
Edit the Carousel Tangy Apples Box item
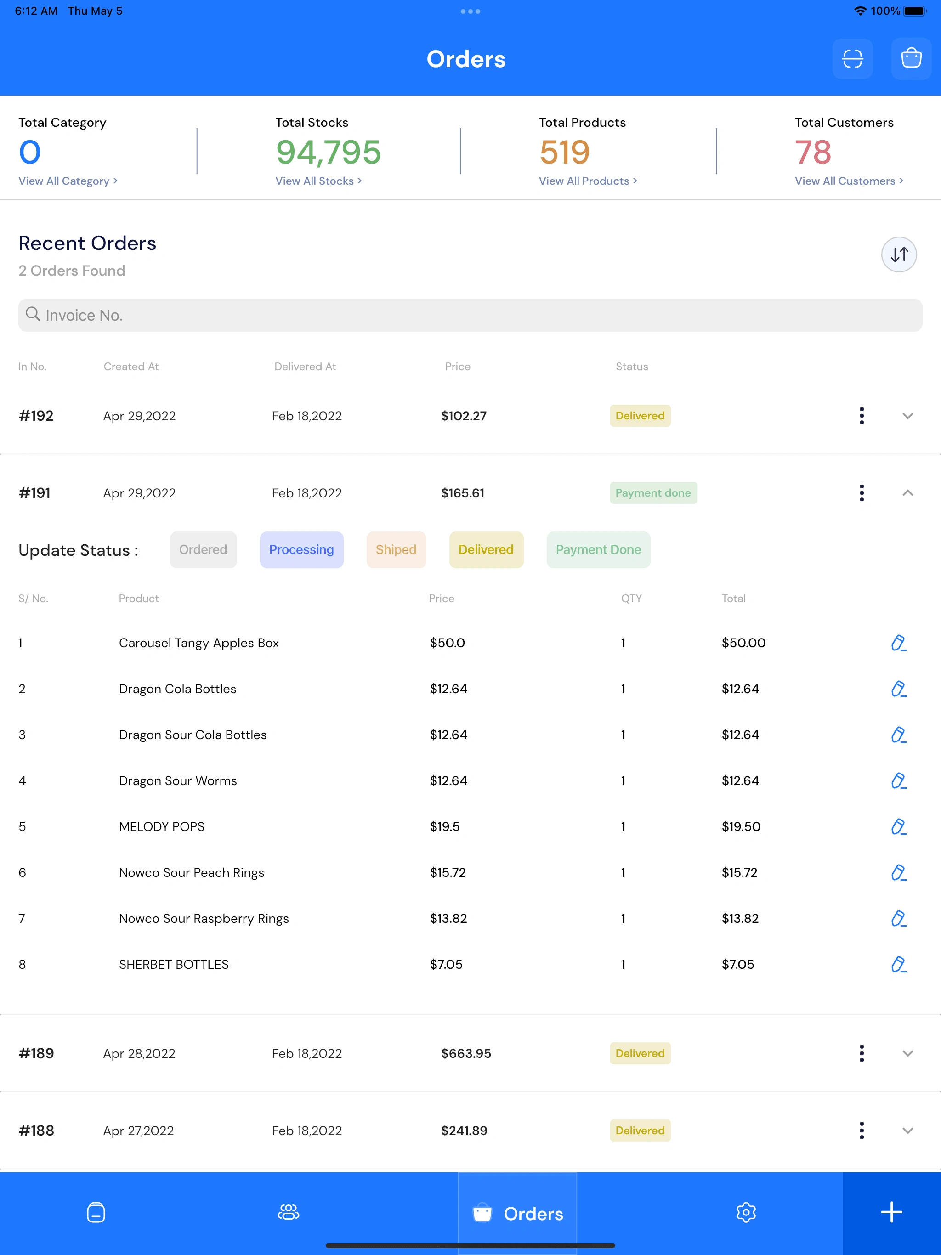click(898, 643)
